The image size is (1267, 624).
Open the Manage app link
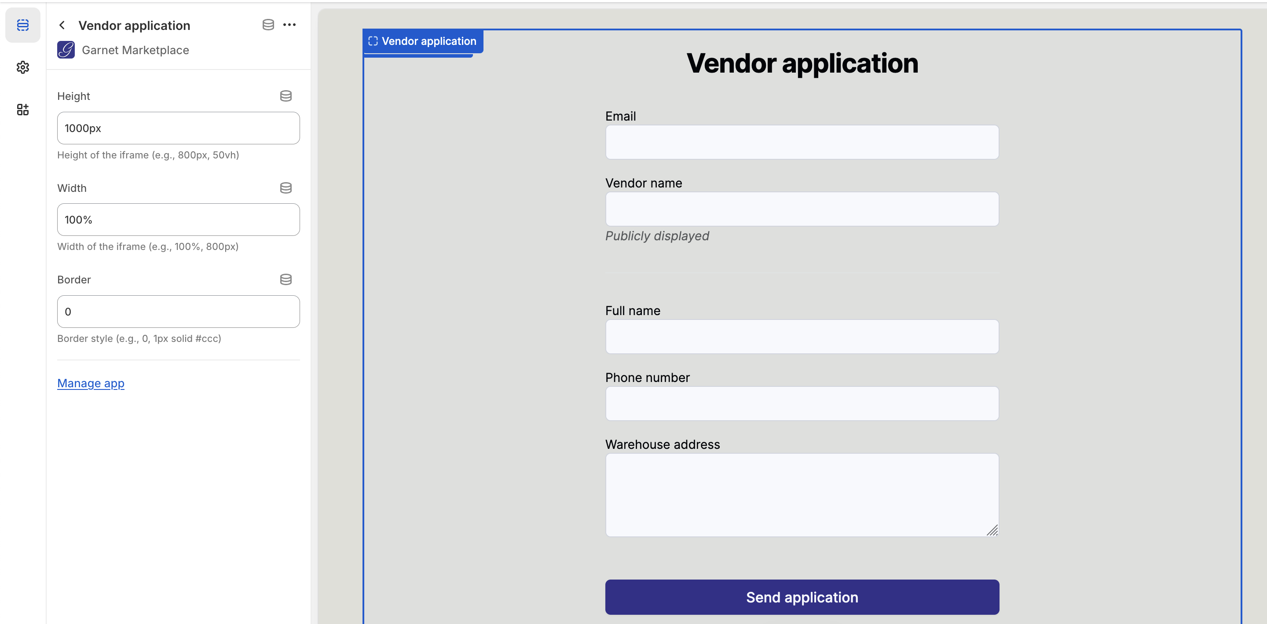coord(91,383)
